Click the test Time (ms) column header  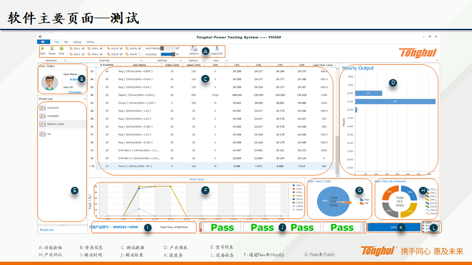(x=323, y=65)
